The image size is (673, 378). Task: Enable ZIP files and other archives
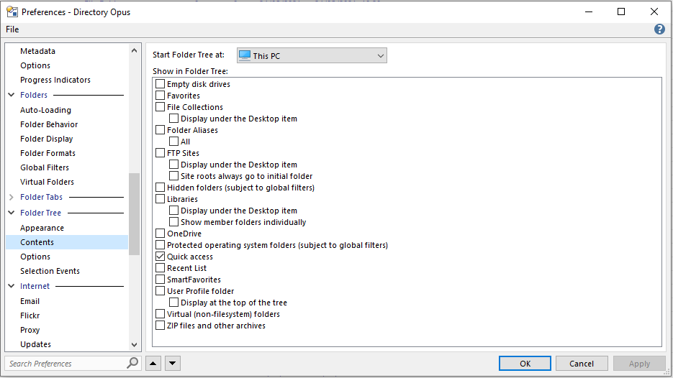(160, 326)
